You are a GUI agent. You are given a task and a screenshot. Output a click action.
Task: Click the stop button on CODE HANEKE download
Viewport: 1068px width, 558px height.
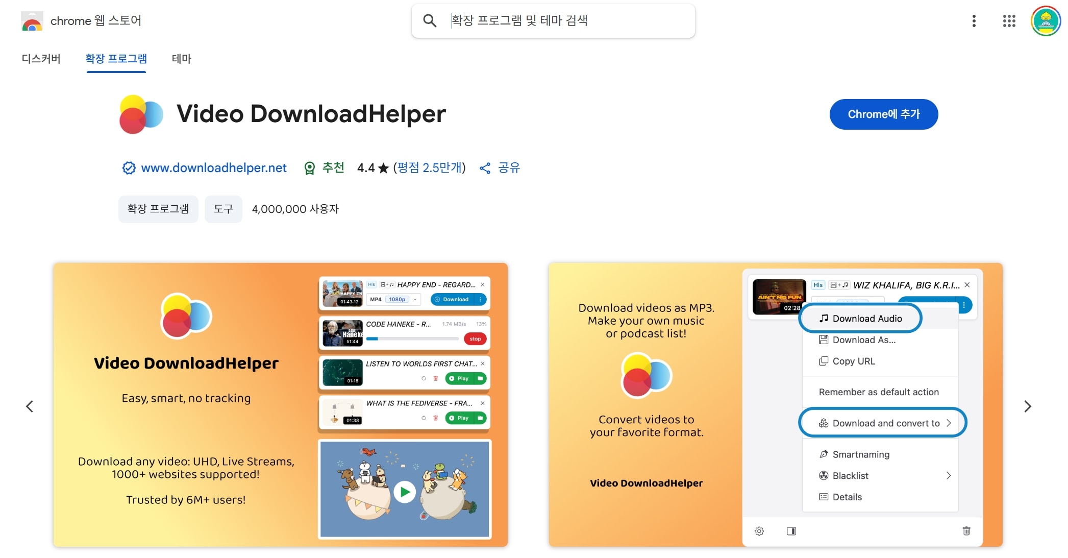pos(475,339)
